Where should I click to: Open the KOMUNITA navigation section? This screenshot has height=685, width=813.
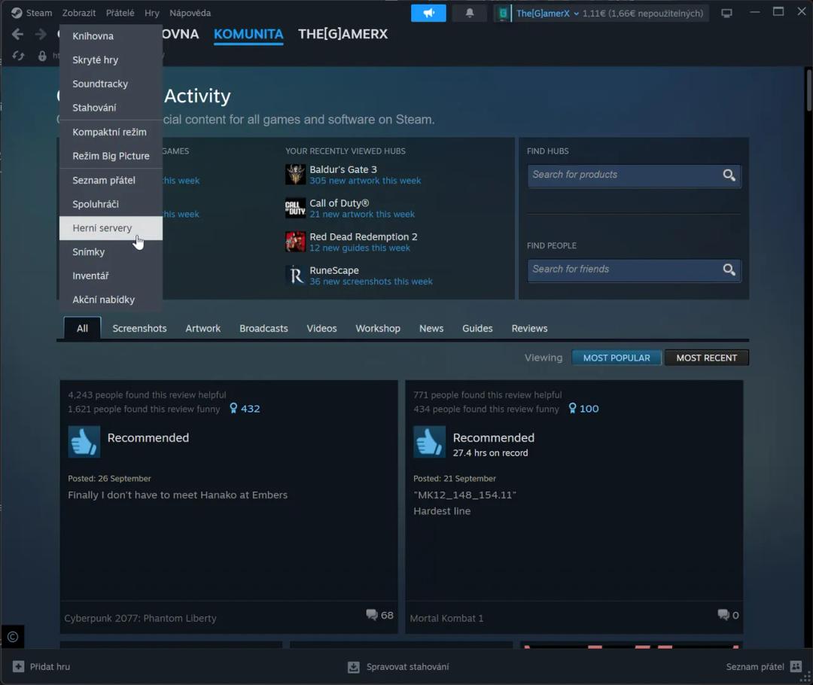pos(248,34)
